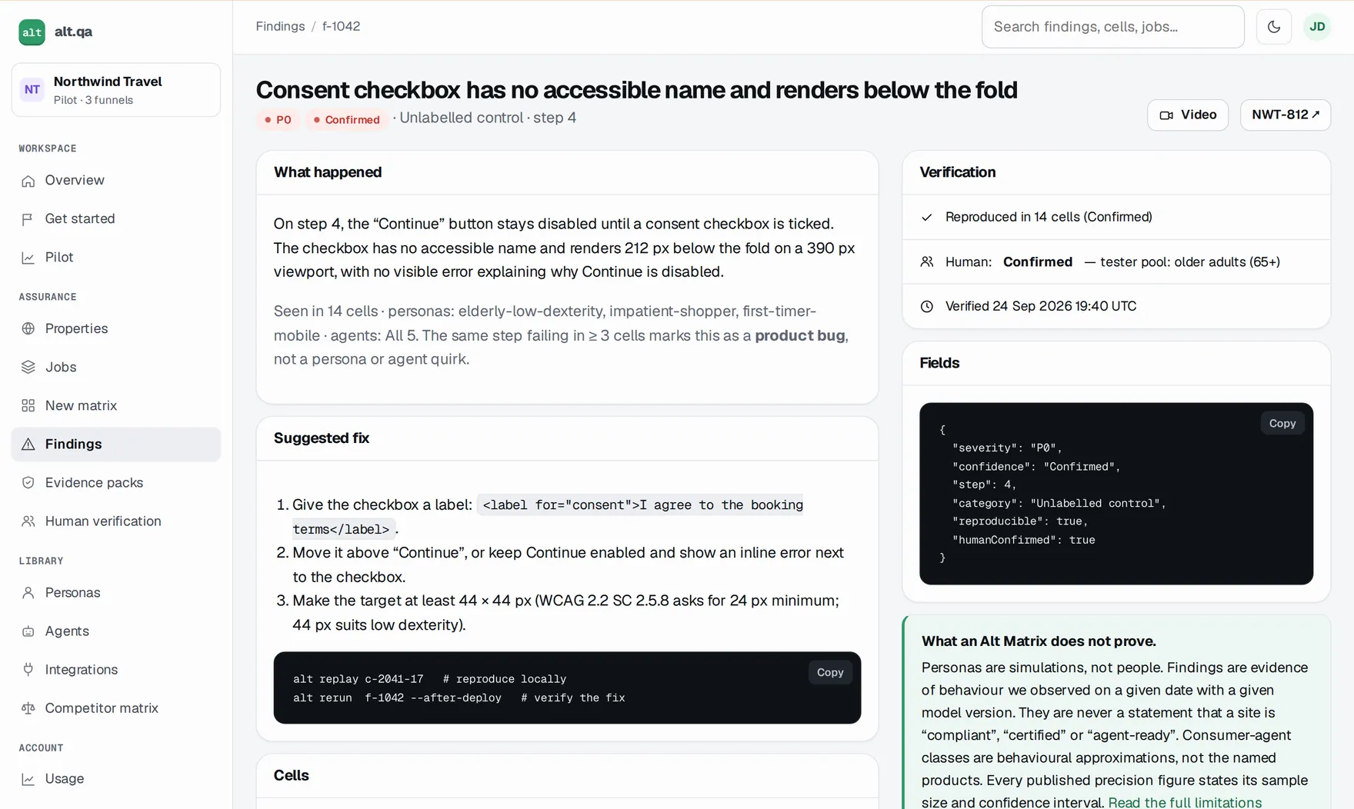Click the Pilot chart icon
The image size is (1354, 809).
28,258
